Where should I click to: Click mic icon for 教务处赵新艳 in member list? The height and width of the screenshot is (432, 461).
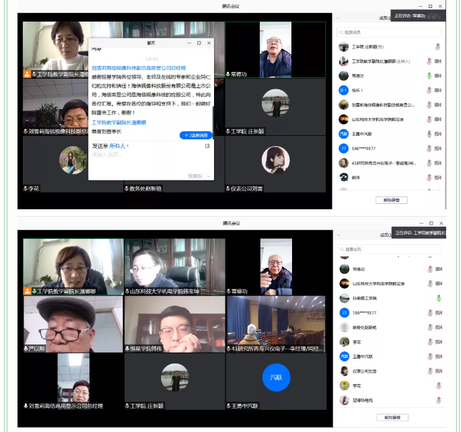coord(430,327)
